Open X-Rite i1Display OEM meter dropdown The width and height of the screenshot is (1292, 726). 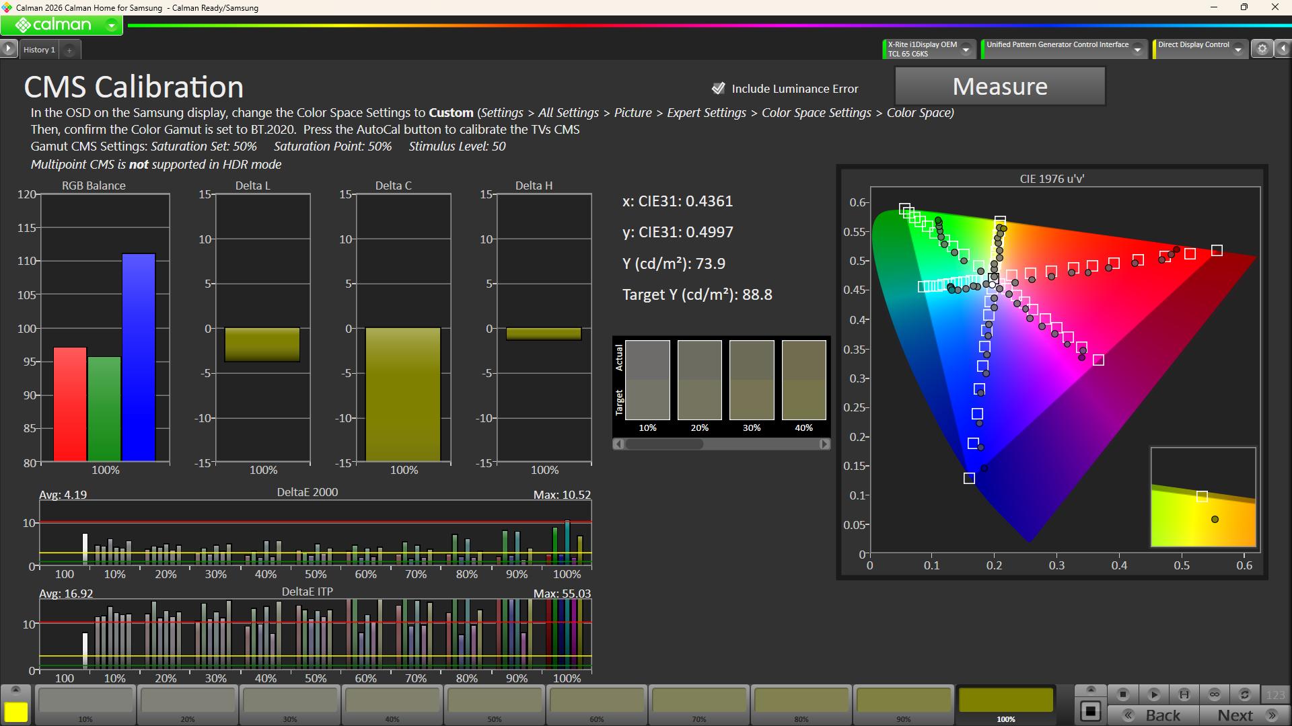pos(966,49)
